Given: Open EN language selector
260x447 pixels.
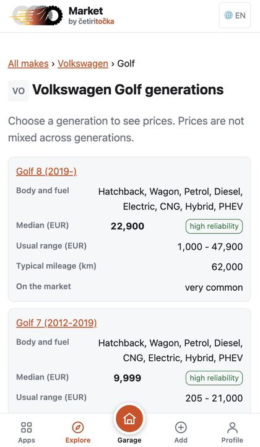Looking at the screenshot, I should [x=235, y=15].
